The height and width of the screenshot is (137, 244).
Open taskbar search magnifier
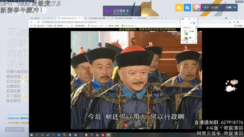[x=37, y=135]
